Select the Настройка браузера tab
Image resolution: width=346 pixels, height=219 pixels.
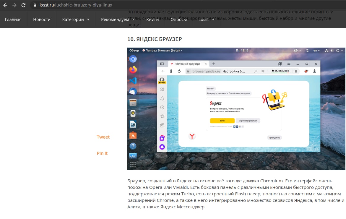[x=187, y=64]
